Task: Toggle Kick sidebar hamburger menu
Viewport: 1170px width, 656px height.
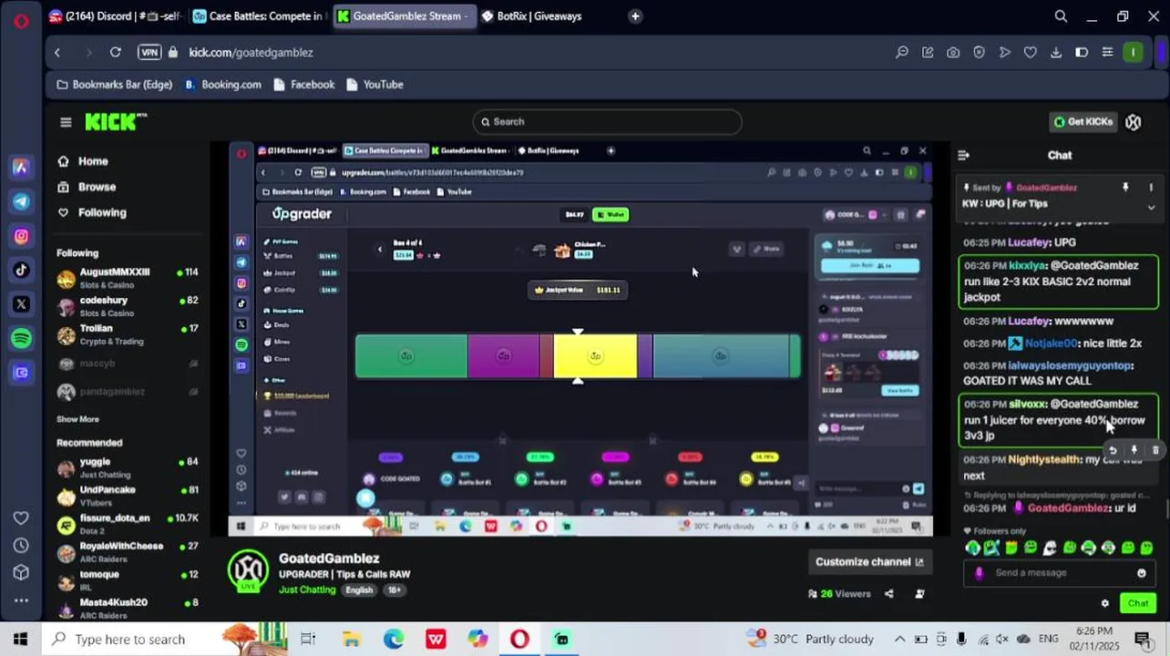Action: pos(66,122)
